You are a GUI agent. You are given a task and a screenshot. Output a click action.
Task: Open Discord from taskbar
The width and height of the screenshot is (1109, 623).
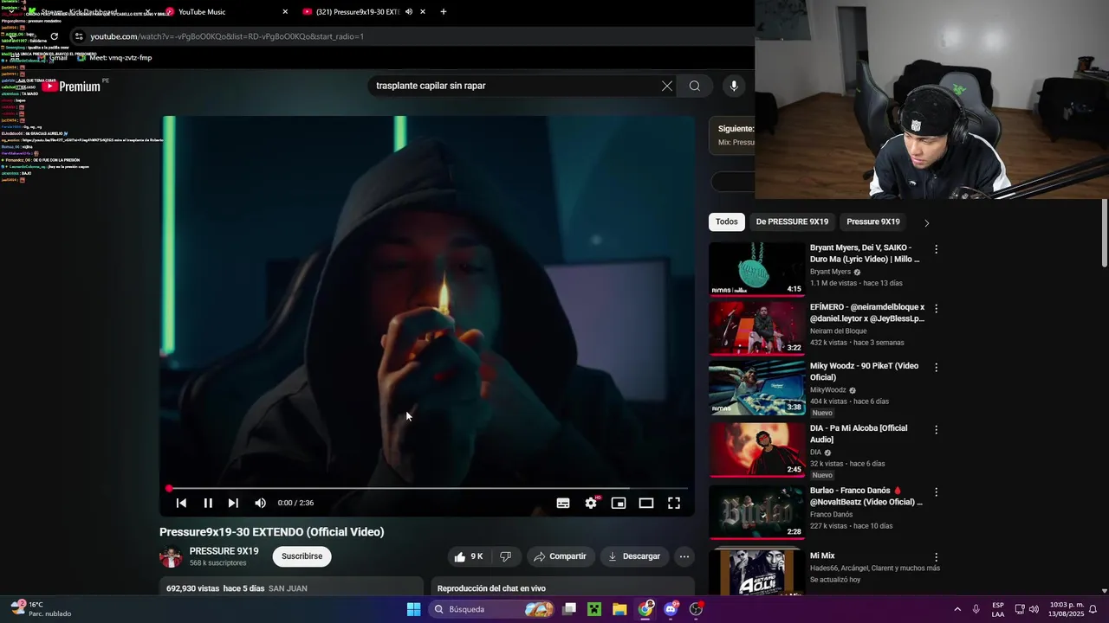point(671,609)
